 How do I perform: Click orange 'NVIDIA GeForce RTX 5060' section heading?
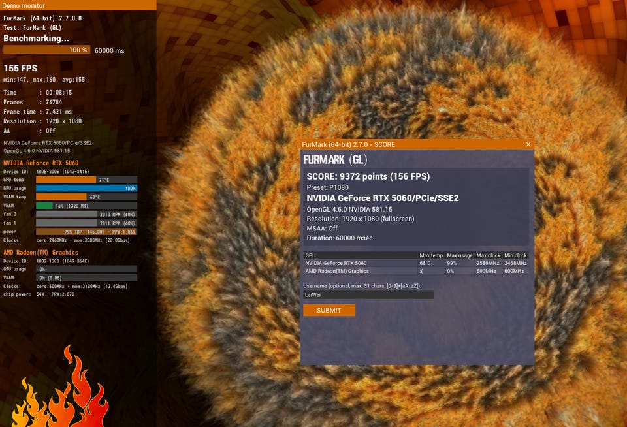click(40, 163)
